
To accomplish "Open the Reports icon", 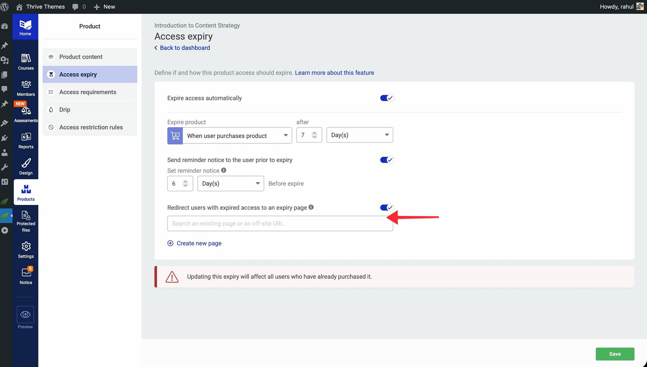I will (x=26, y=137).
